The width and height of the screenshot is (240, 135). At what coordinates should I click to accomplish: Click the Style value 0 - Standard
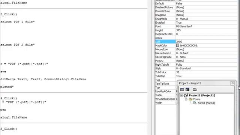183,68
